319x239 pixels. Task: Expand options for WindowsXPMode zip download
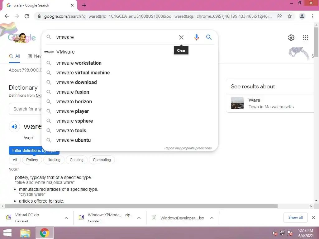(139, 218)
